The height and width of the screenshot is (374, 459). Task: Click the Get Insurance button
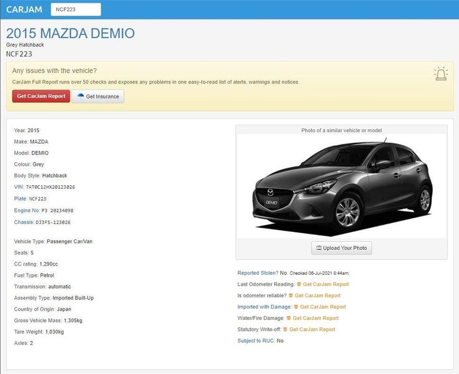(x=98, y=97)
